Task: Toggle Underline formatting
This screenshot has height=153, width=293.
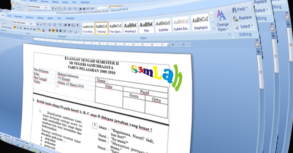Action: tap(21, 28)
